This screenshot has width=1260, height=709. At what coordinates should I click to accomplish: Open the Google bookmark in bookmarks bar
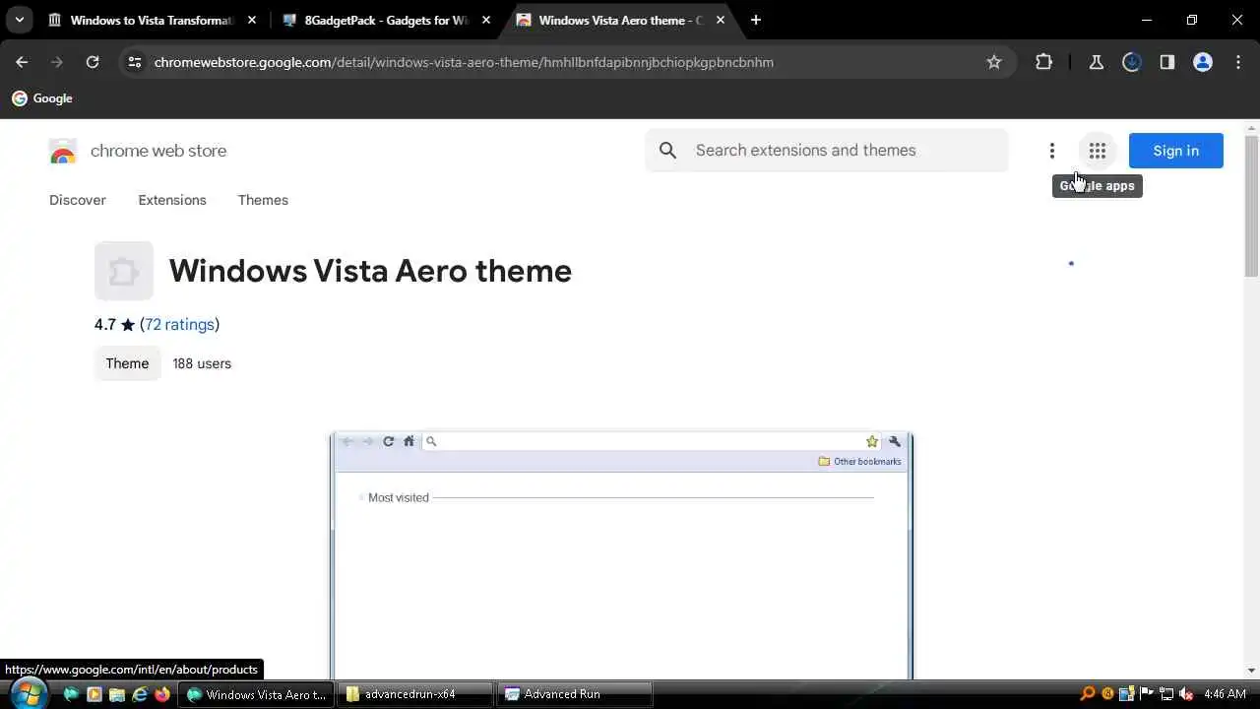[42, 98]
